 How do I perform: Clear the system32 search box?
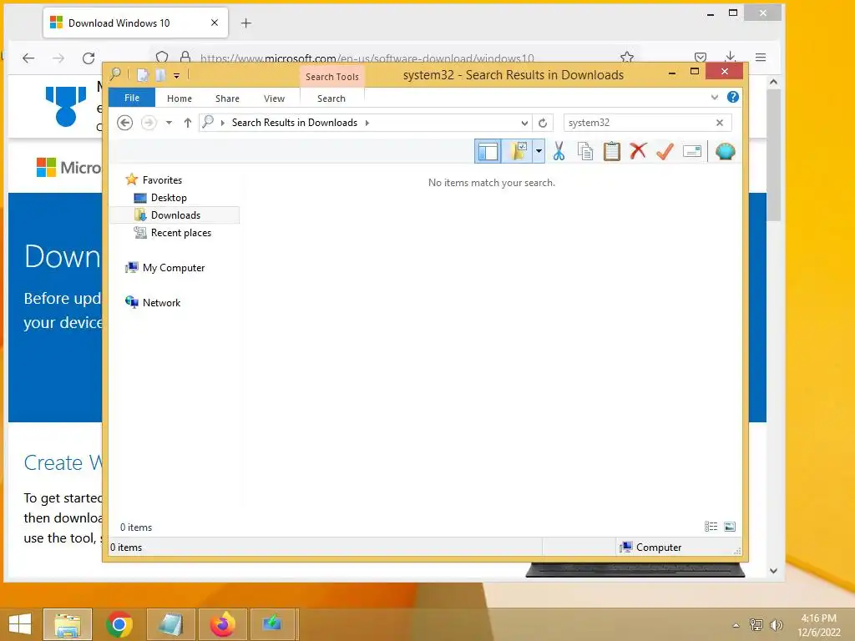(x=720, y=123)
